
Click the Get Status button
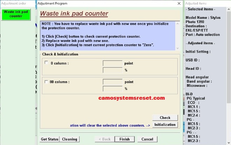click(50, 139)
